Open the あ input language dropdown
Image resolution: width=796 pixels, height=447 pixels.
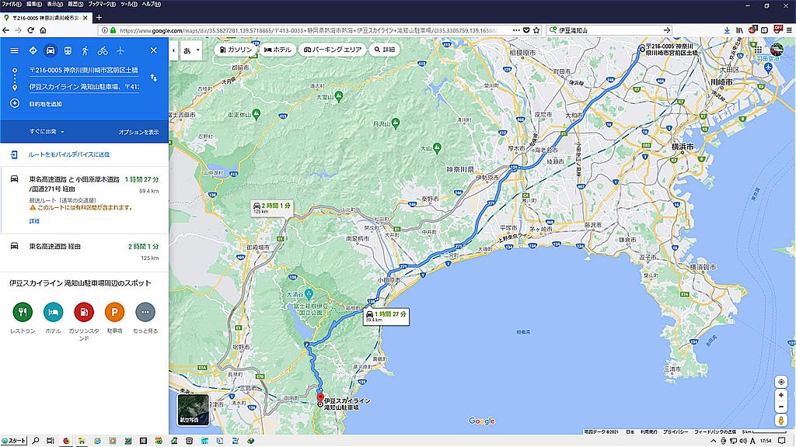point(191,50)
